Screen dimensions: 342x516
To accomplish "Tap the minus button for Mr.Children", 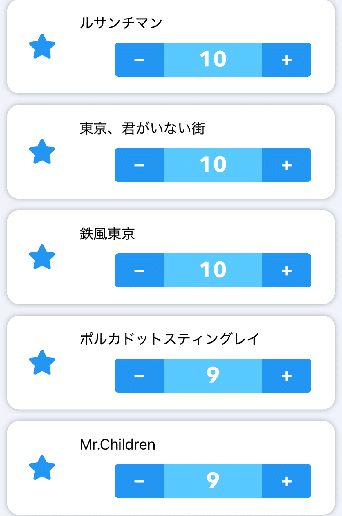I will click(x=139, y=481).
